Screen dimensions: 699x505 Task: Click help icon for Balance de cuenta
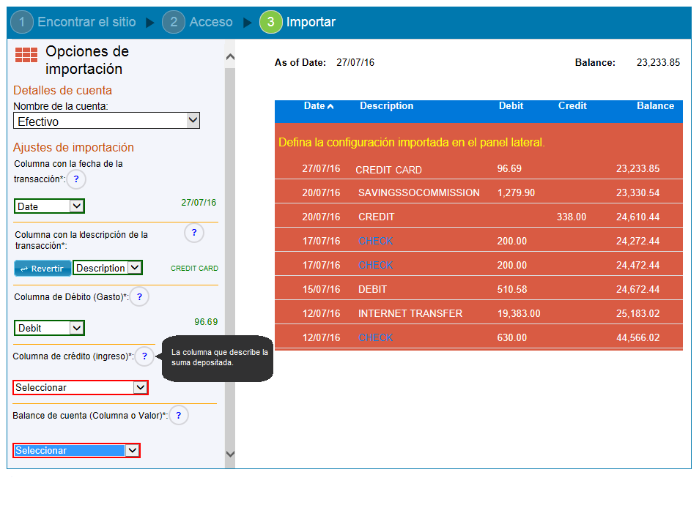[x=178, y=416]
